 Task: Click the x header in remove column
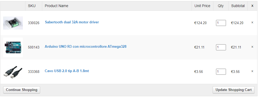252,6
